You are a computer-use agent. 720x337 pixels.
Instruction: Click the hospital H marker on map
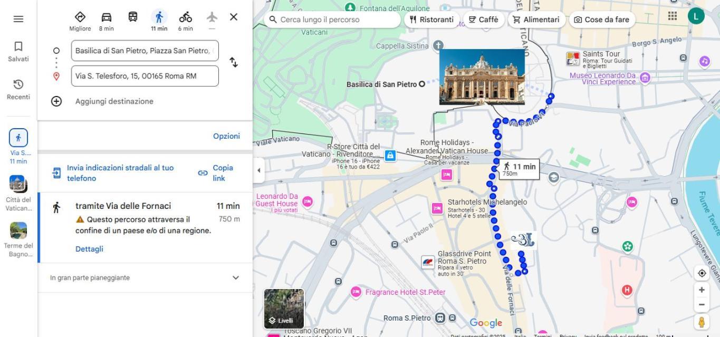627,290
